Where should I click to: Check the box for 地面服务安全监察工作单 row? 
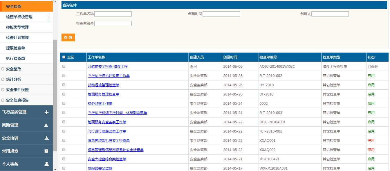(64, 122)
